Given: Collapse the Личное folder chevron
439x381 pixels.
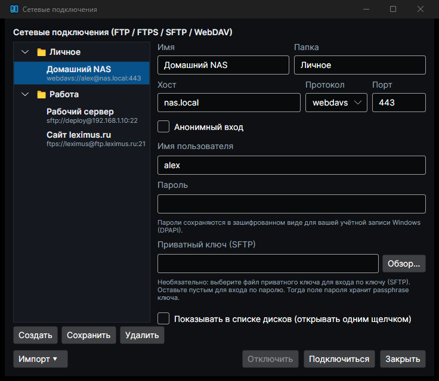Looking at the screenshot, I should tap(25, 52).
